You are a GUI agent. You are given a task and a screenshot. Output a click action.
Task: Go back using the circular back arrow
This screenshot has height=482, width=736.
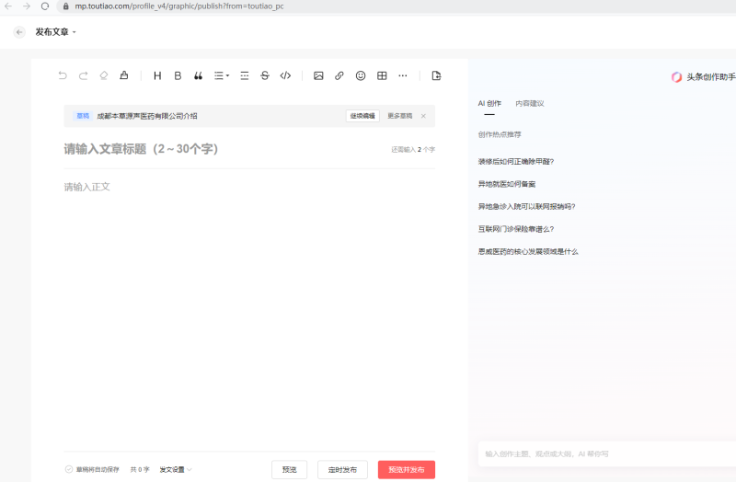tap(19, 32)
